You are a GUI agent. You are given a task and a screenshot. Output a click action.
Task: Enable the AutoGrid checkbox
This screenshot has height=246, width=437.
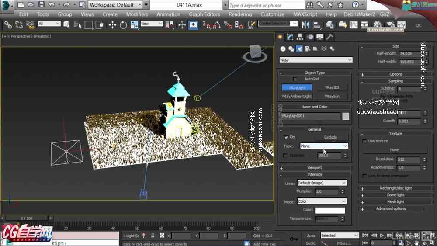coord(295,79)
